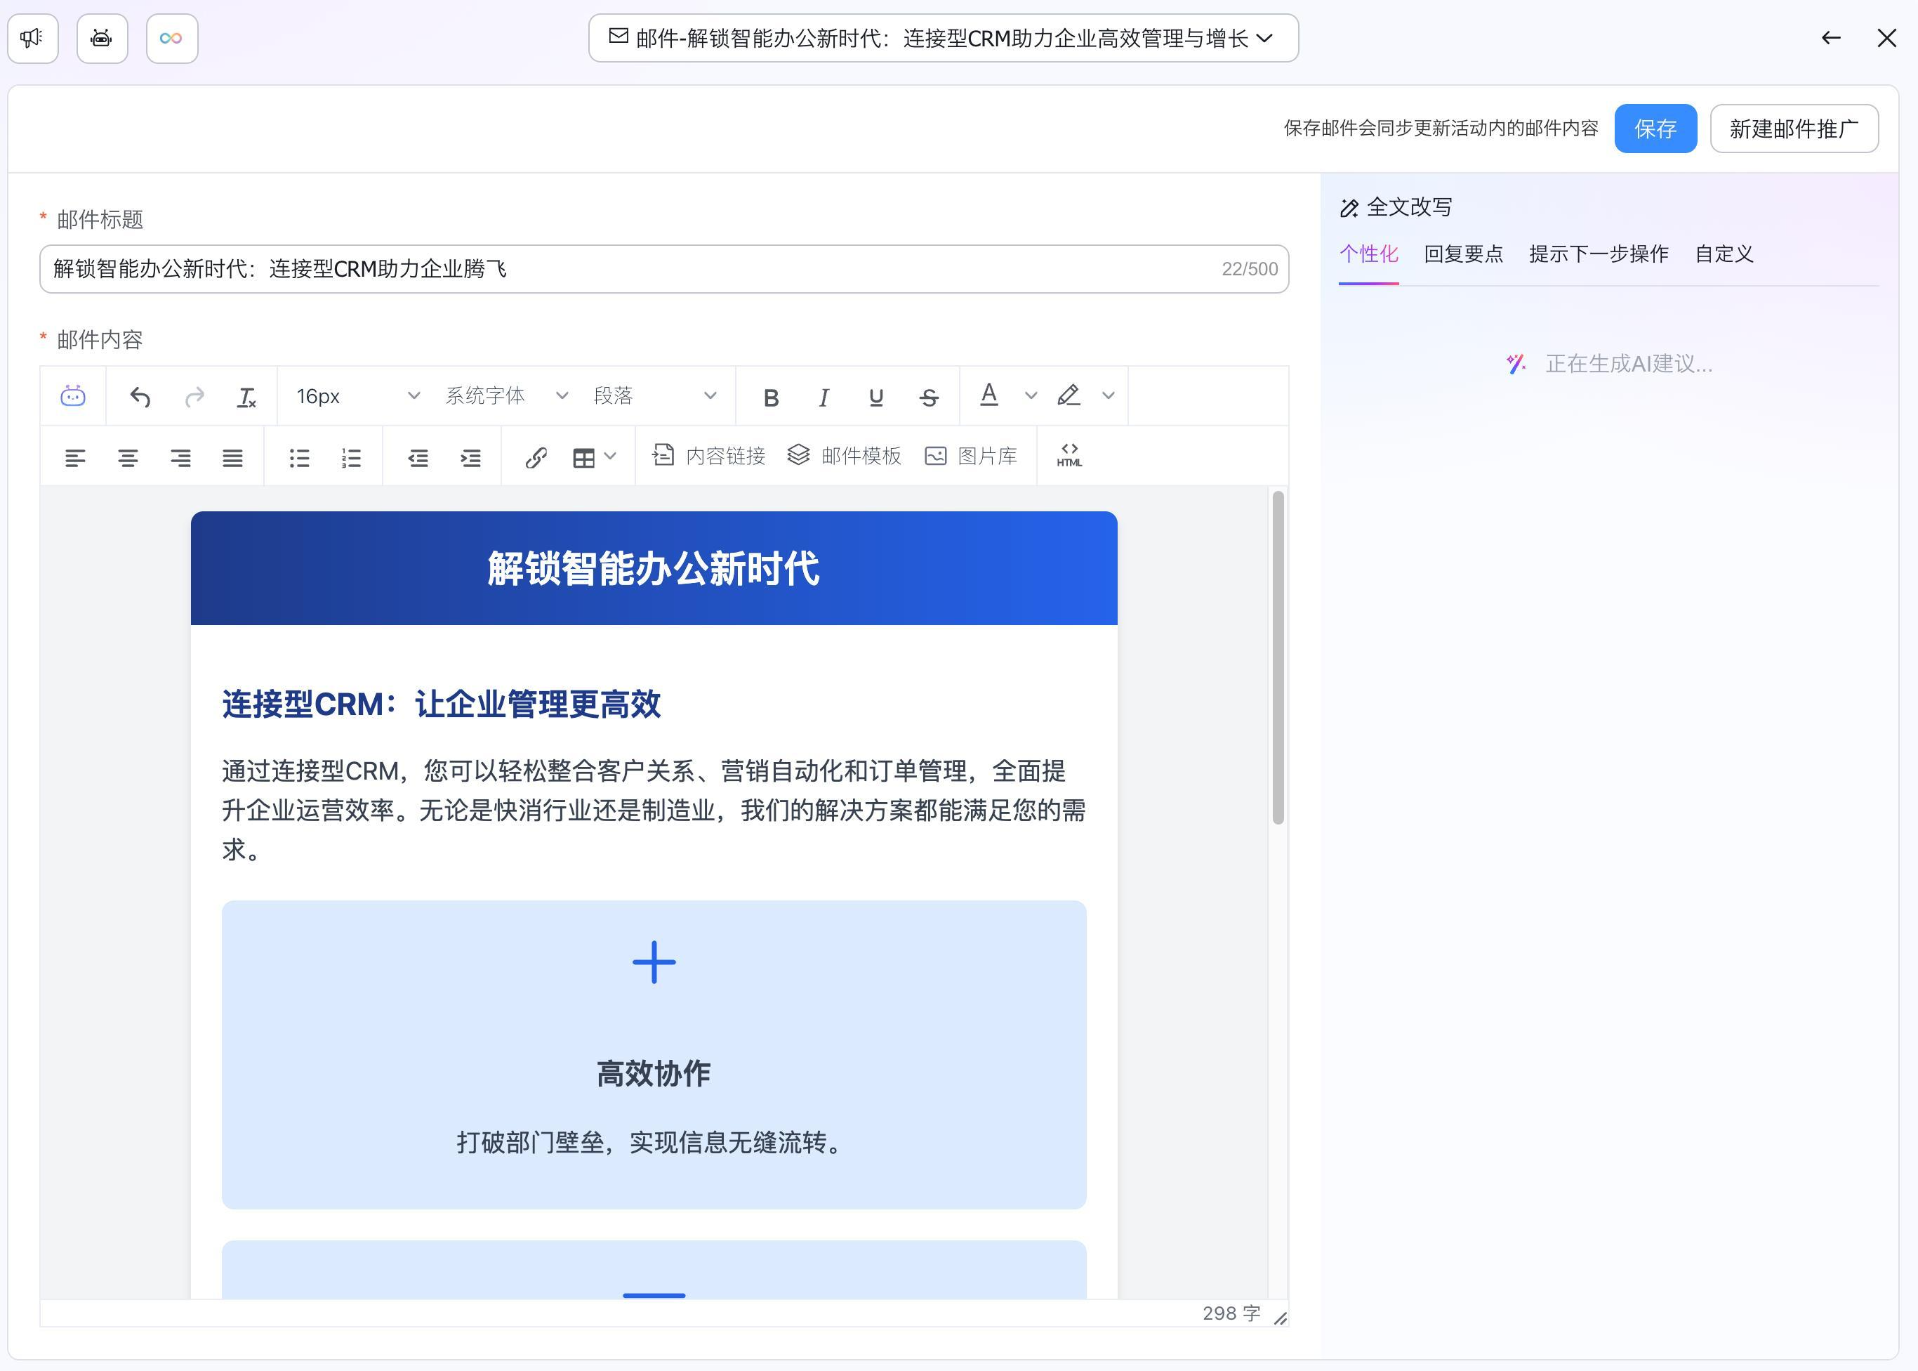The image size is (1918, 1371).
Task: Click the undo arrow icon
Action: click(140, 397)
